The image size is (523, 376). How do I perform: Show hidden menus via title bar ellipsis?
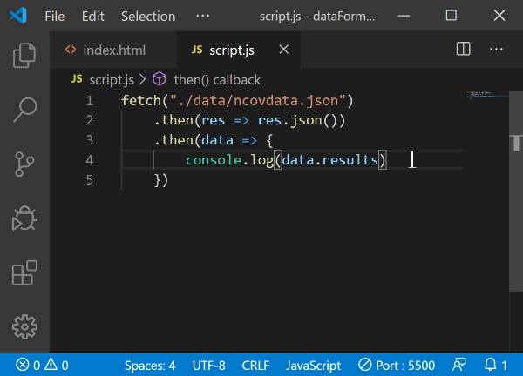(x=202, y=16)
